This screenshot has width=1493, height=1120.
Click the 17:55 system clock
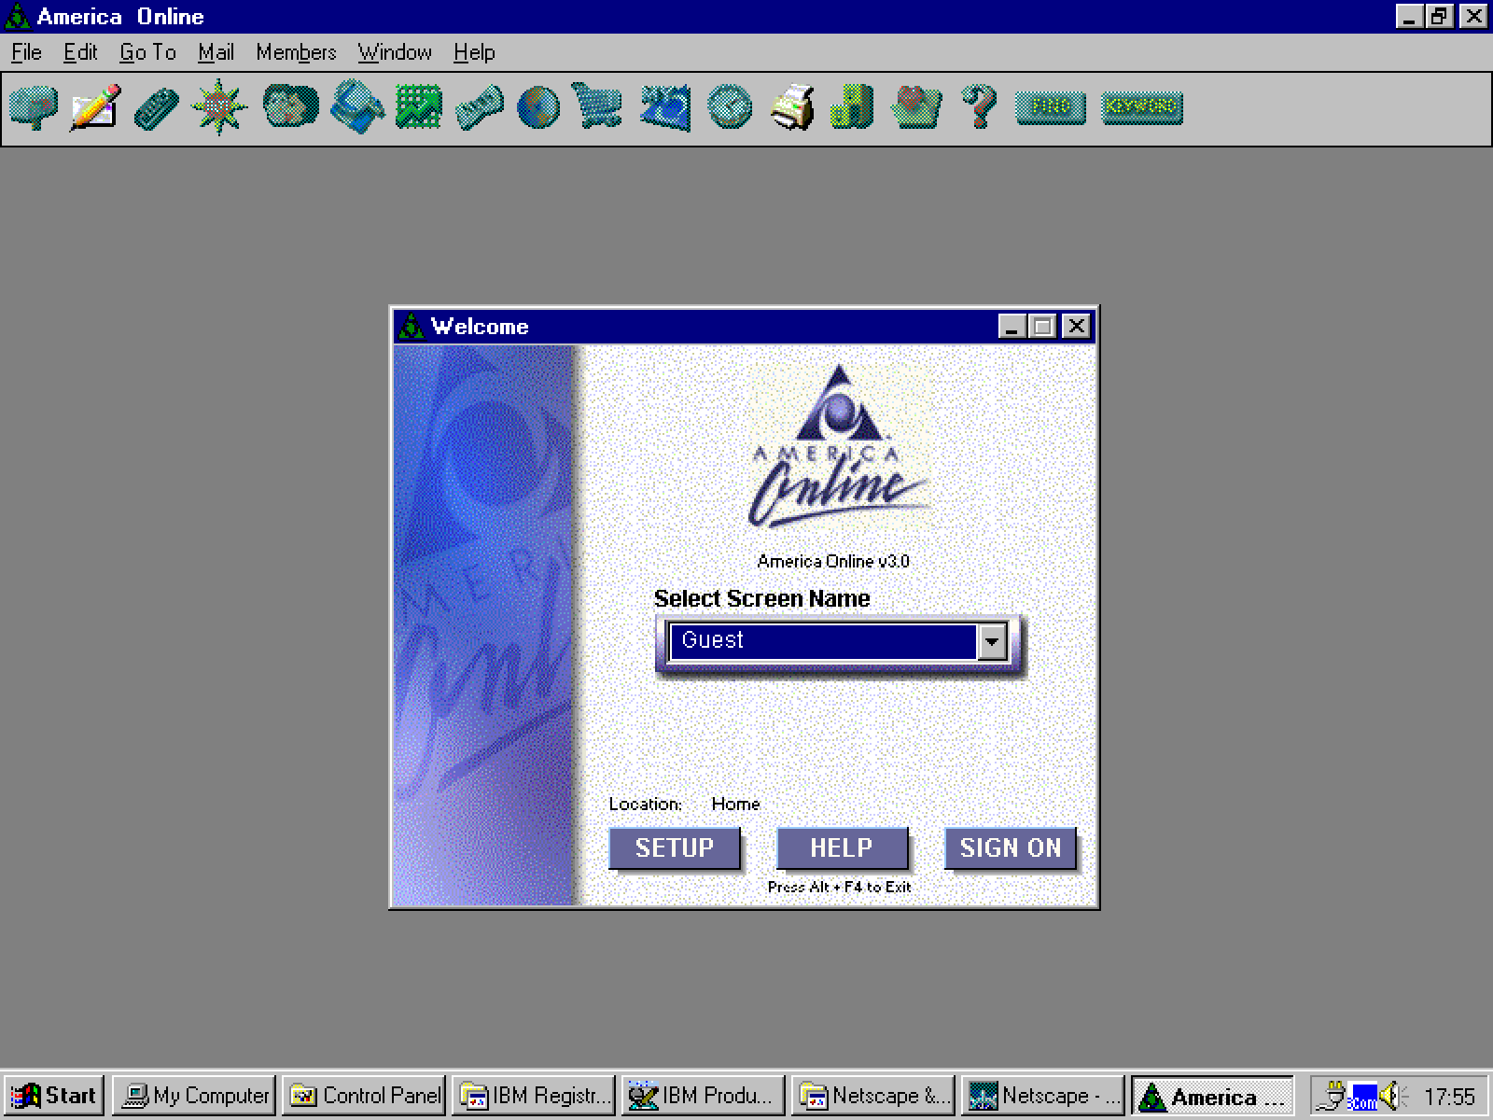coord(1449,1097)
